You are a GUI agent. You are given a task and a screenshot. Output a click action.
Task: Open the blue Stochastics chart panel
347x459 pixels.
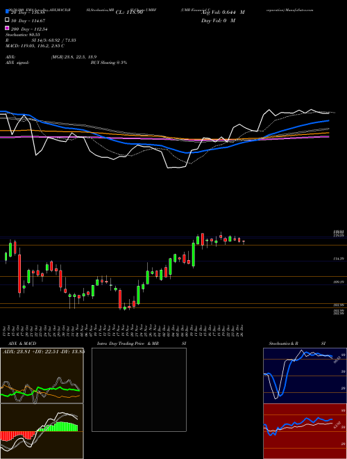305,376
